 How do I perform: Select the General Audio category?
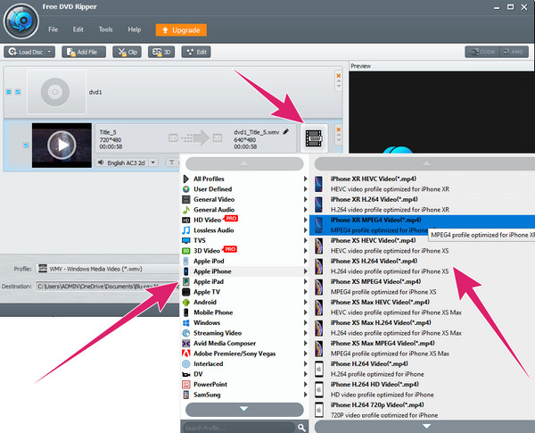pyautogui.click(x=244, y=210)
